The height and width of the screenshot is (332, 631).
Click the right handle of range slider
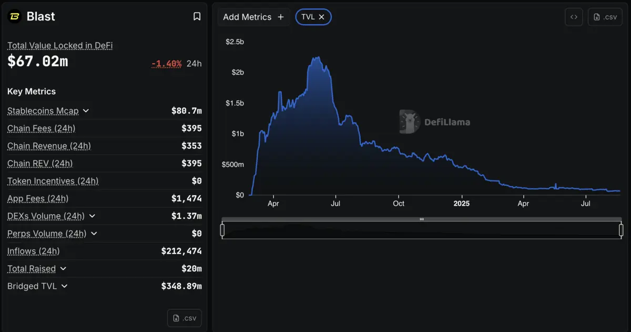(621, 230)
